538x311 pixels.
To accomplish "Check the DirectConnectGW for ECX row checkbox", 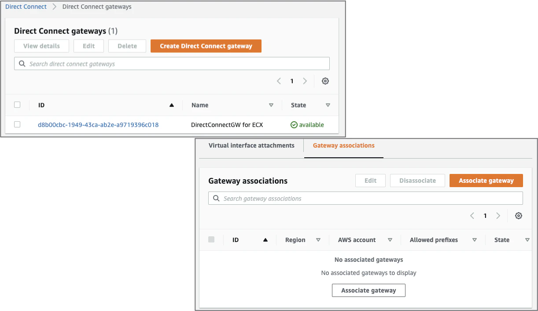I will (x=17, y=124).
